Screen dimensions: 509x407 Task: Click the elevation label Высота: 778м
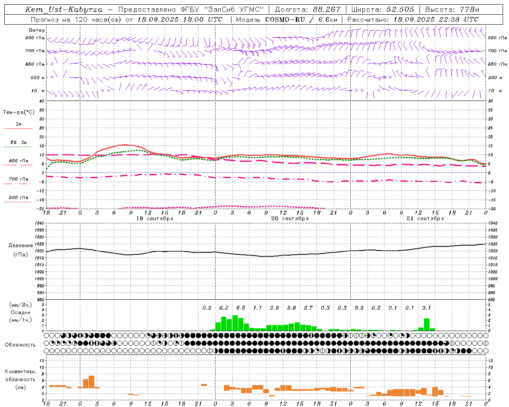pos(452,10)
